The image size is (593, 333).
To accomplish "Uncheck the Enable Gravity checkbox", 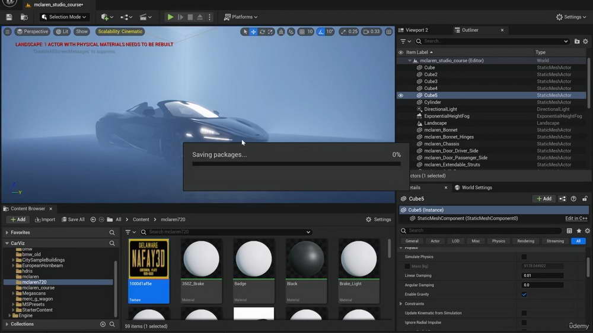I will tap(524, 295).
